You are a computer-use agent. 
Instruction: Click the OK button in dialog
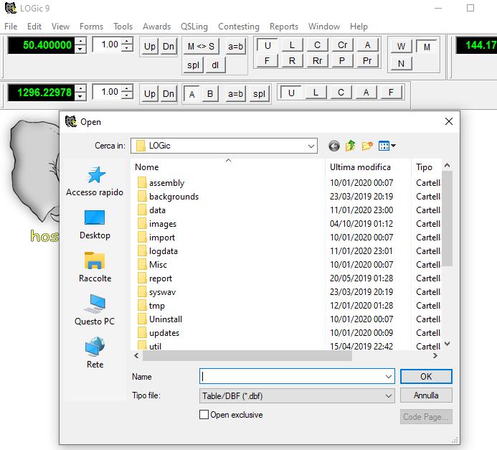pyautogui.click(x=426, y=376)
